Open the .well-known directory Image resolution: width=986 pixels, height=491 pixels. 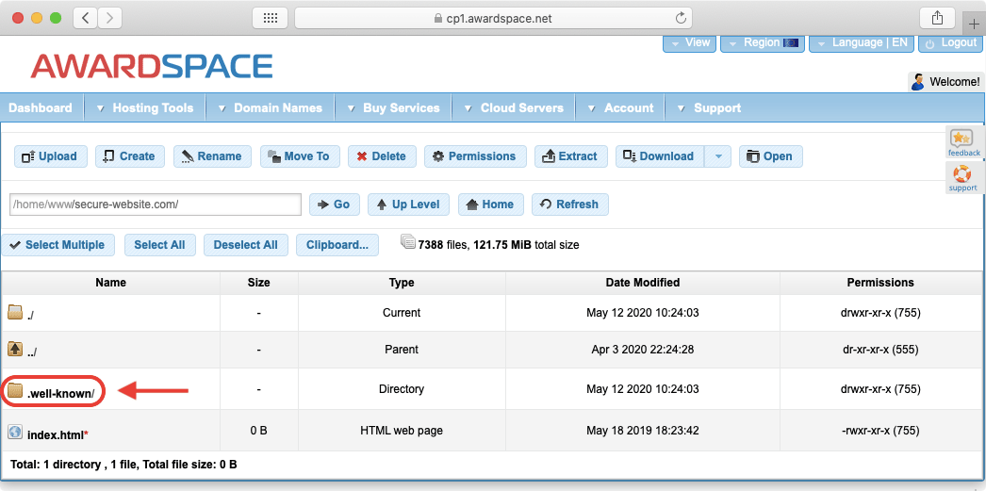click(x=61, y=391)
